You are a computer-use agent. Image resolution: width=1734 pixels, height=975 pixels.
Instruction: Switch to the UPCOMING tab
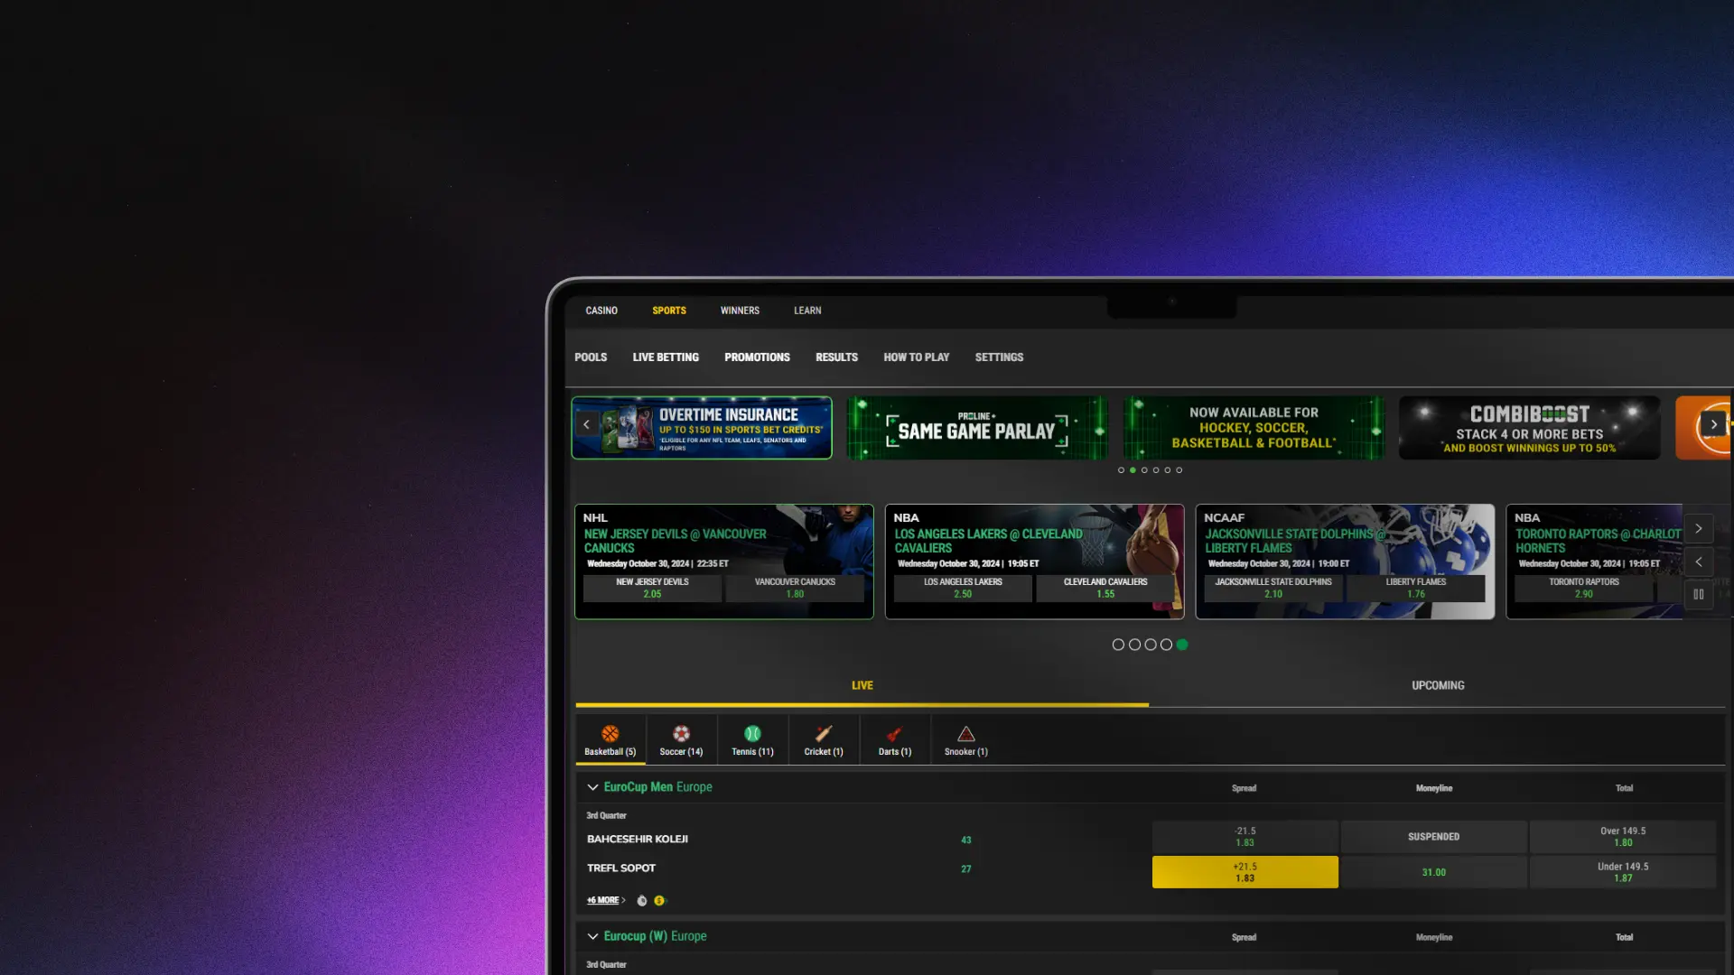[x=1438, y=685]
